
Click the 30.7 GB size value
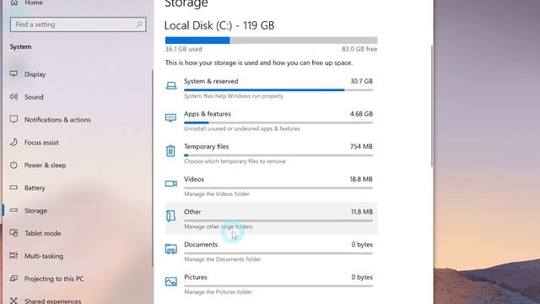point(361,81)
